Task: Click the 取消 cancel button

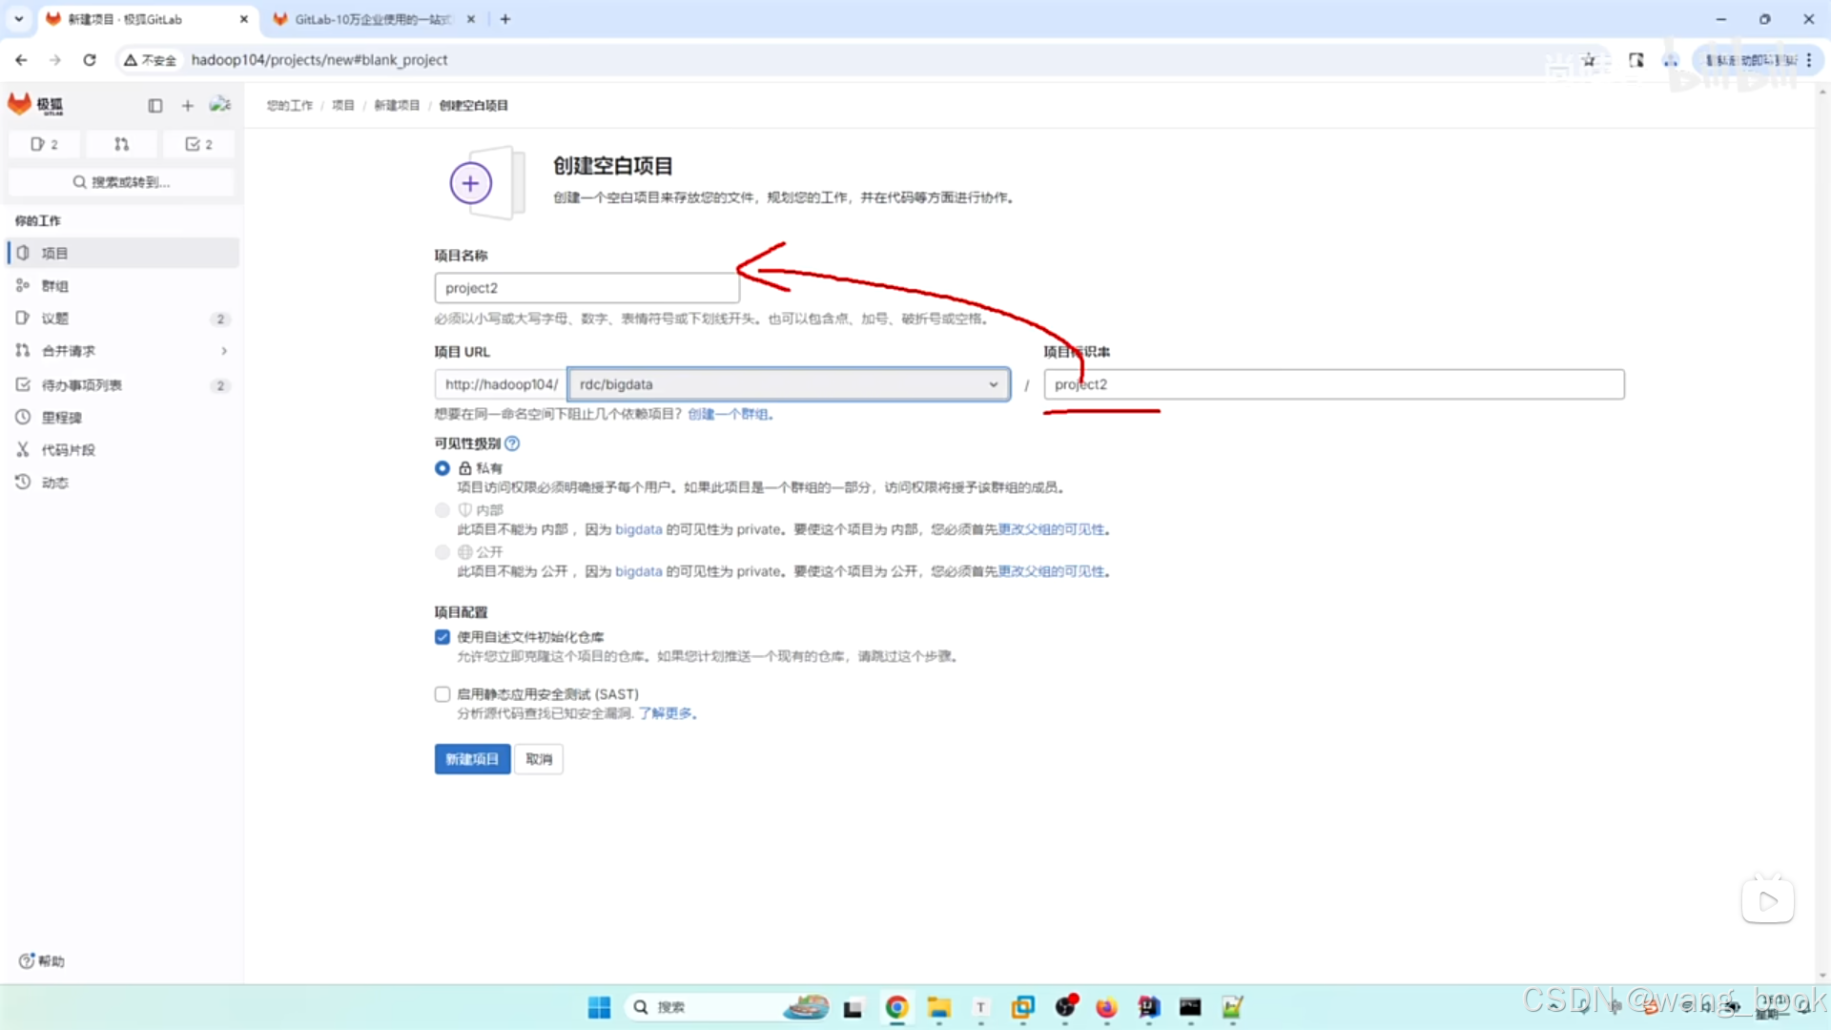Action: [x=538, y=758]
